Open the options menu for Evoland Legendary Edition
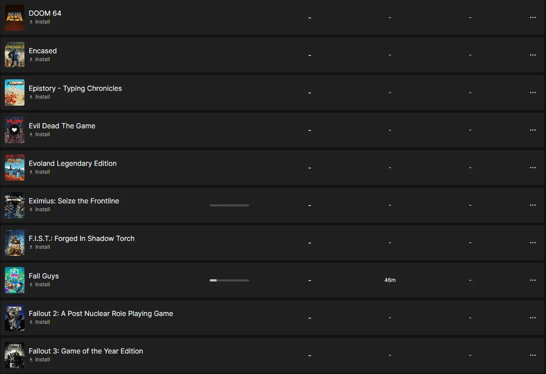The width and height of the screenshot is (546, 374). click(532, 168)
